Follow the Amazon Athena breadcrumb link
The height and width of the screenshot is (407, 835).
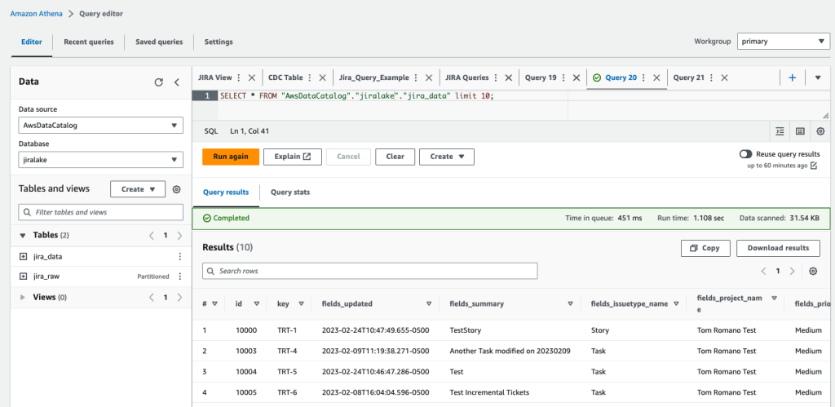36,13
